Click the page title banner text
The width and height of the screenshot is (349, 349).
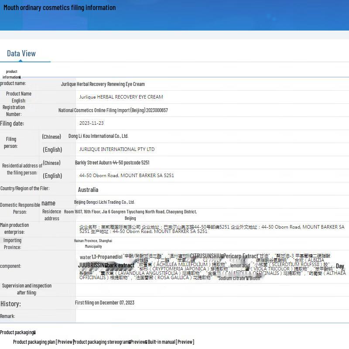pos(60,8)
